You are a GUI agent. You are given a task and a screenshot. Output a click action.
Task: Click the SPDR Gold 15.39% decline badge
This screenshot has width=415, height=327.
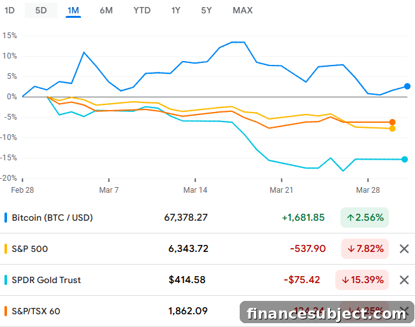tap(362, 280)
